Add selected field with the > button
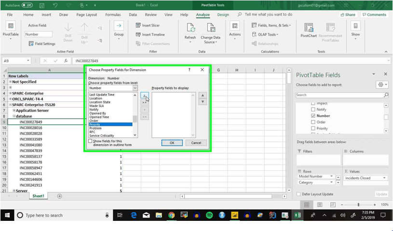The image size is (393, 231). tap(144, 95)
